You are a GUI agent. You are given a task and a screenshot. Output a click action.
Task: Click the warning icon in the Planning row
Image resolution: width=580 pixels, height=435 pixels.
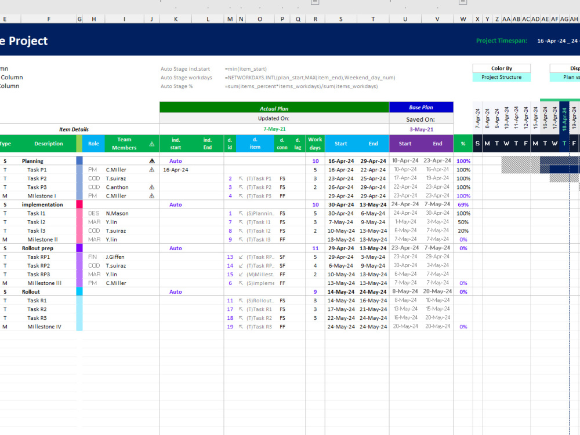click(151, 161)
